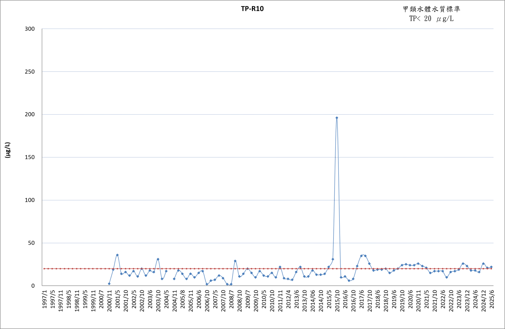
Task: Click the first blue data marker above 2000/11
Action: (109, 284)
